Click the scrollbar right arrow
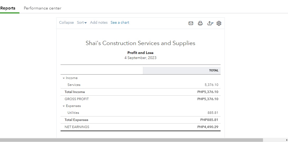Image resolution: width=288 pixels, height=142 pixels. pyautogui.click(x=286, y=140)
